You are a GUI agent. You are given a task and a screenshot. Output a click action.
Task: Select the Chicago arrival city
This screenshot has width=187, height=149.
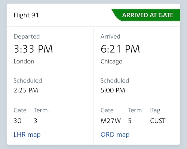[111, 62]
